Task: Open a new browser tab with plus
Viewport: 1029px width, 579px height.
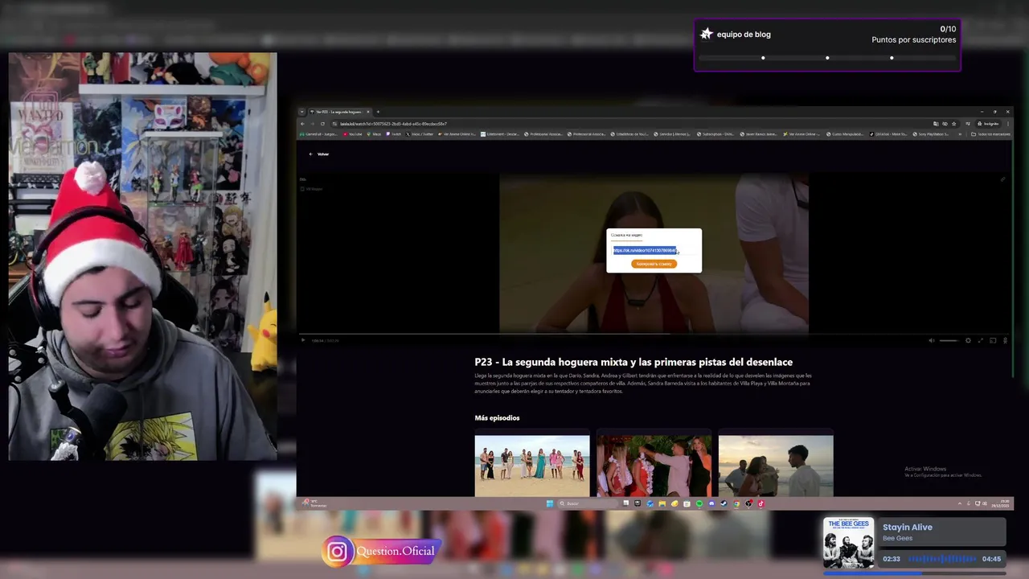Action: pos(378,112)
